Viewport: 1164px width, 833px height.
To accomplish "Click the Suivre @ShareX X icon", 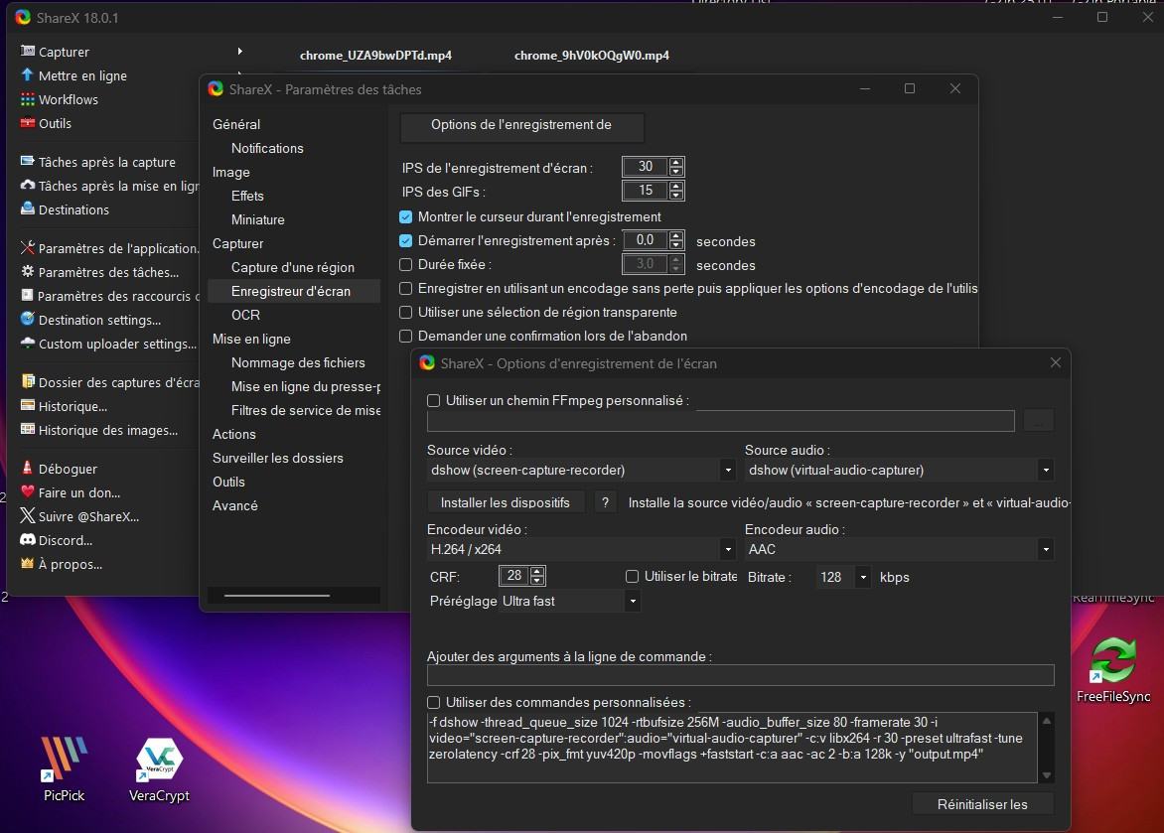I will [28, 515].
